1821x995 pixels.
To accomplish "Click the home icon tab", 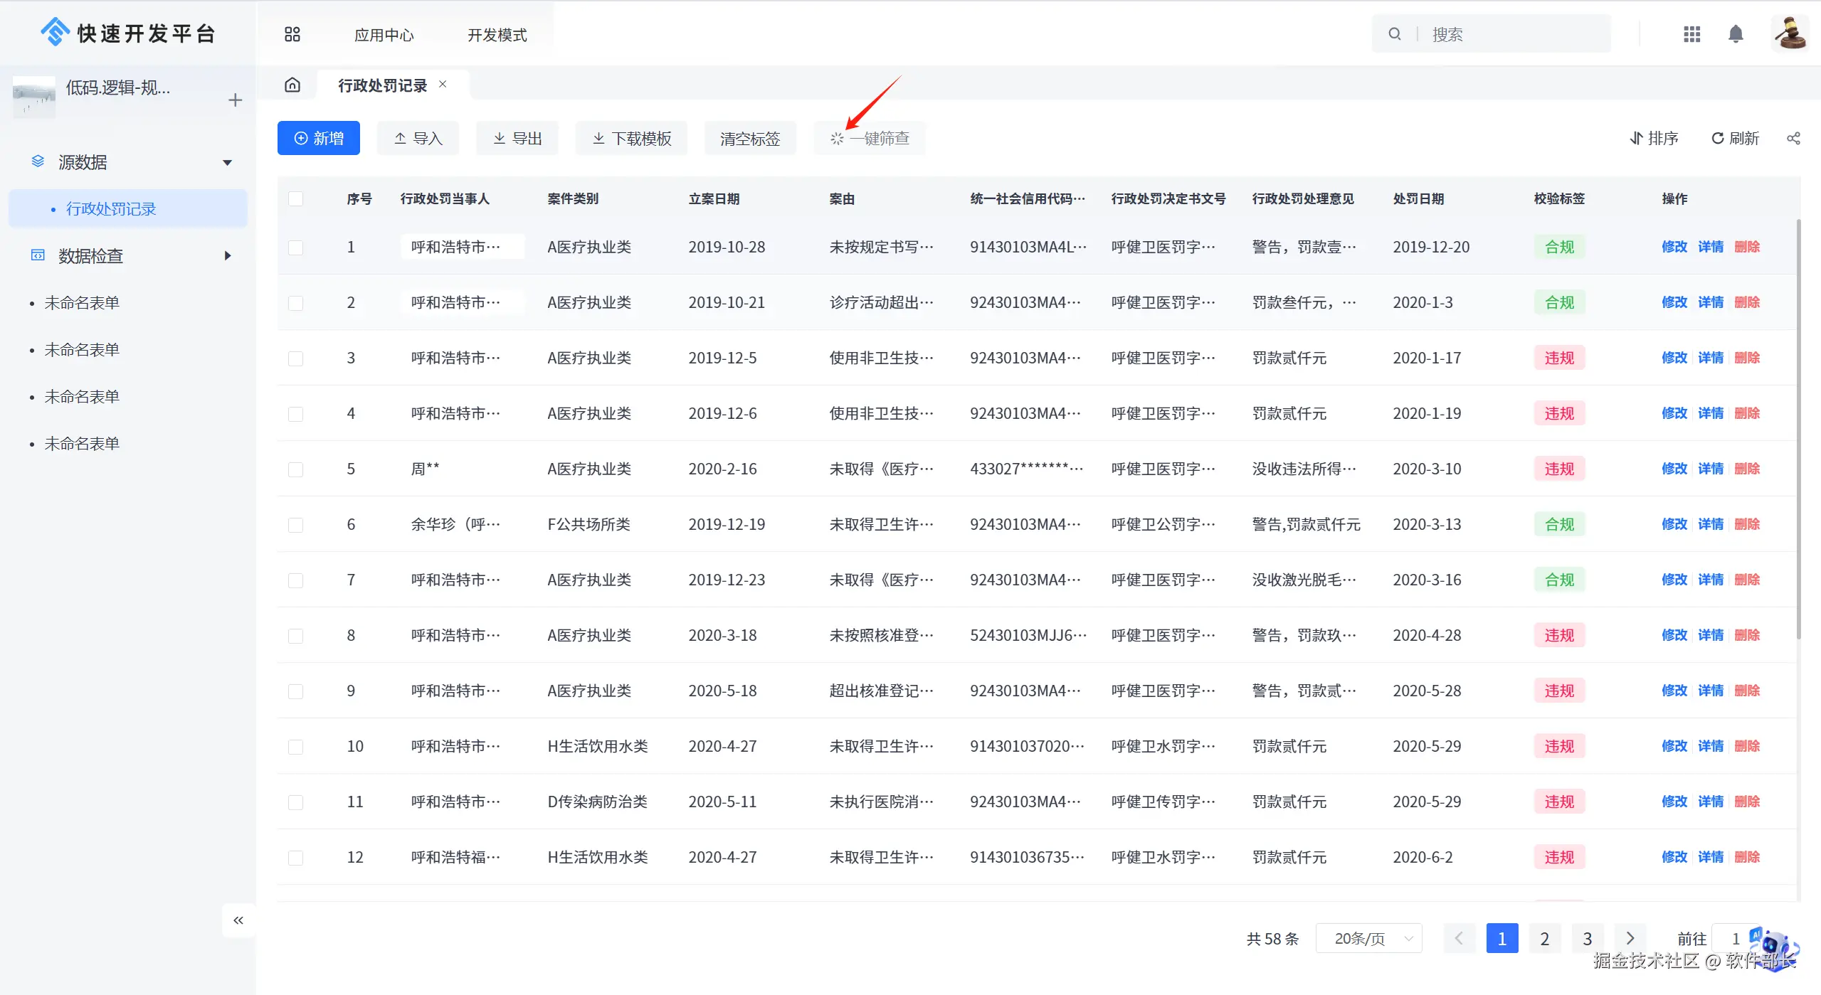I will 292,85.
